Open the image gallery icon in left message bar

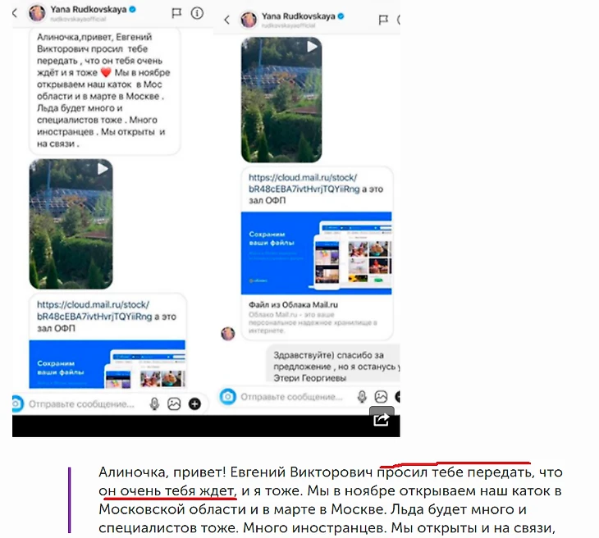pos(174,404)
